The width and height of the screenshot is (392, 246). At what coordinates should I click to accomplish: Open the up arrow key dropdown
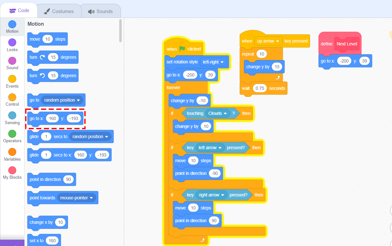point(268,41)
